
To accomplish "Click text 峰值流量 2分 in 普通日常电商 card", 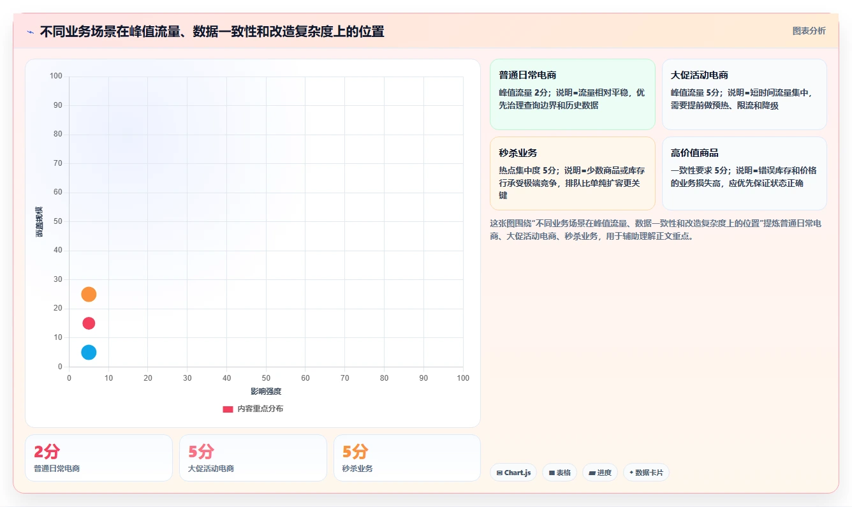I will pos(524,92).
